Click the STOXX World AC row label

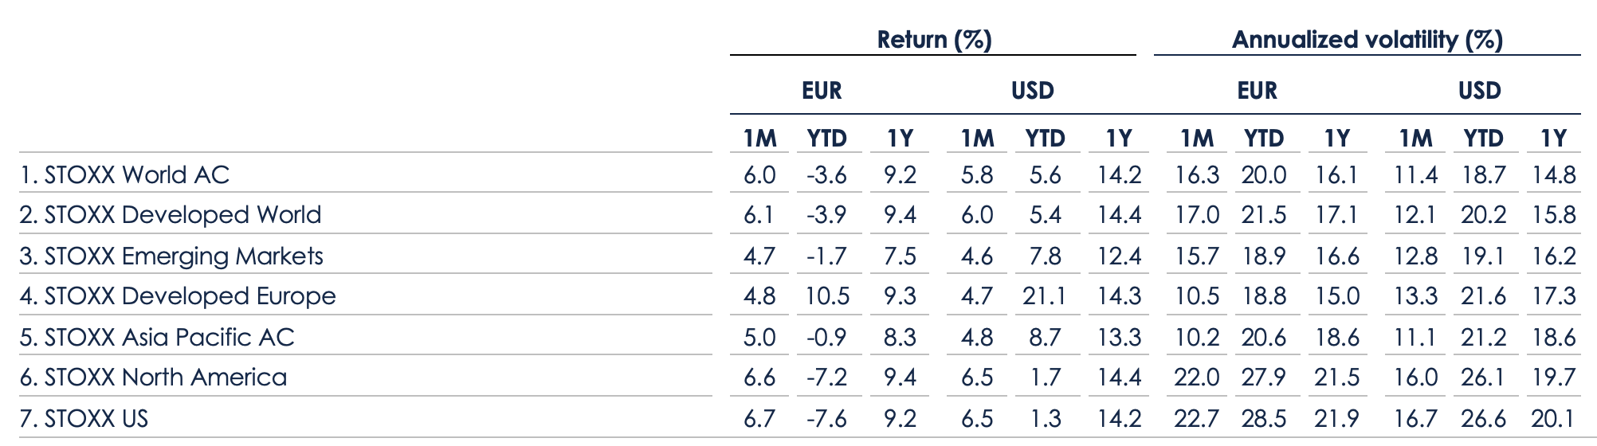pos(125,175)
